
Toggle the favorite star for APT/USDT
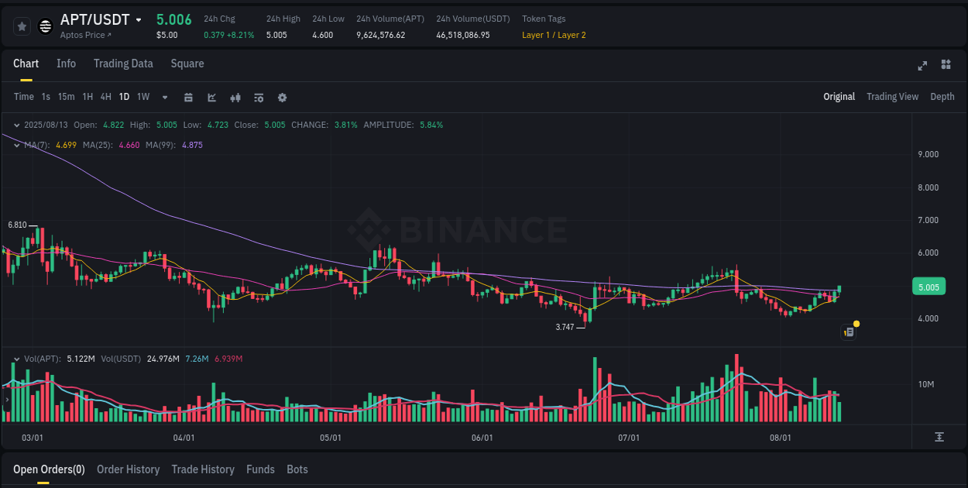[x=22, y=26]
